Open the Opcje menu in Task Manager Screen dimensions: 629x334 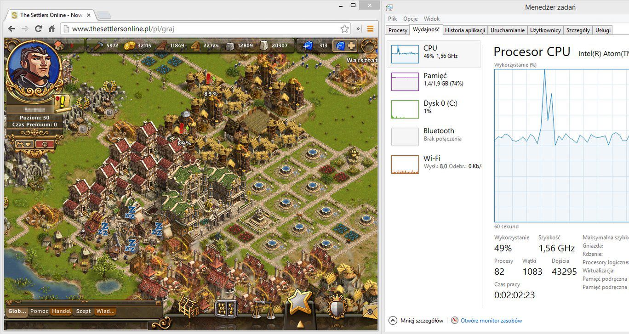410,19
